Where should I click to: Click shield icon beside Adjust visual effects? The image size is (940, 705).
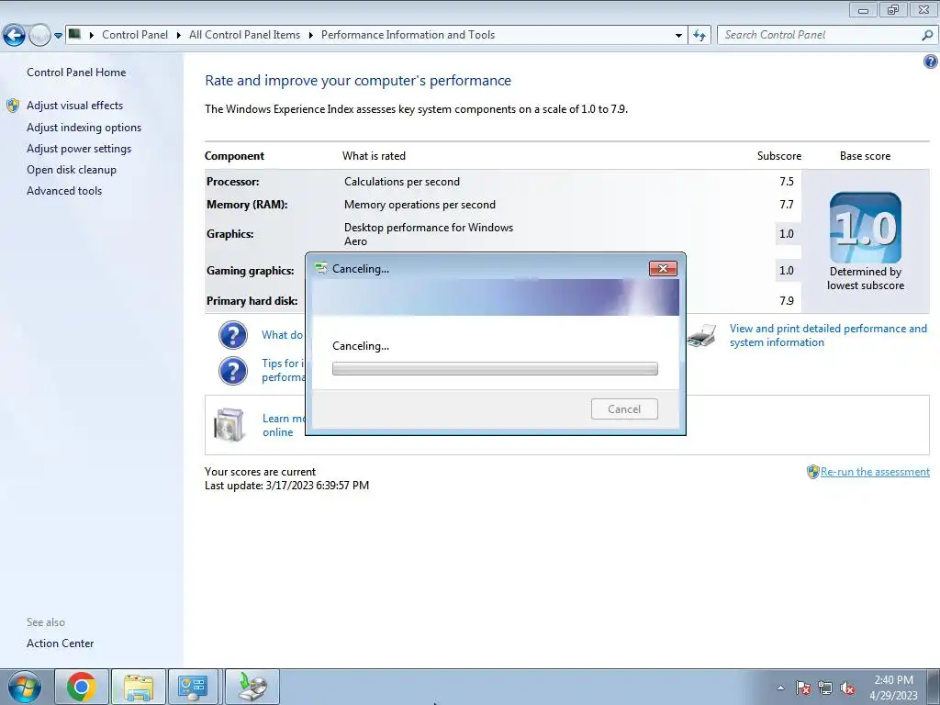(13, 106)
